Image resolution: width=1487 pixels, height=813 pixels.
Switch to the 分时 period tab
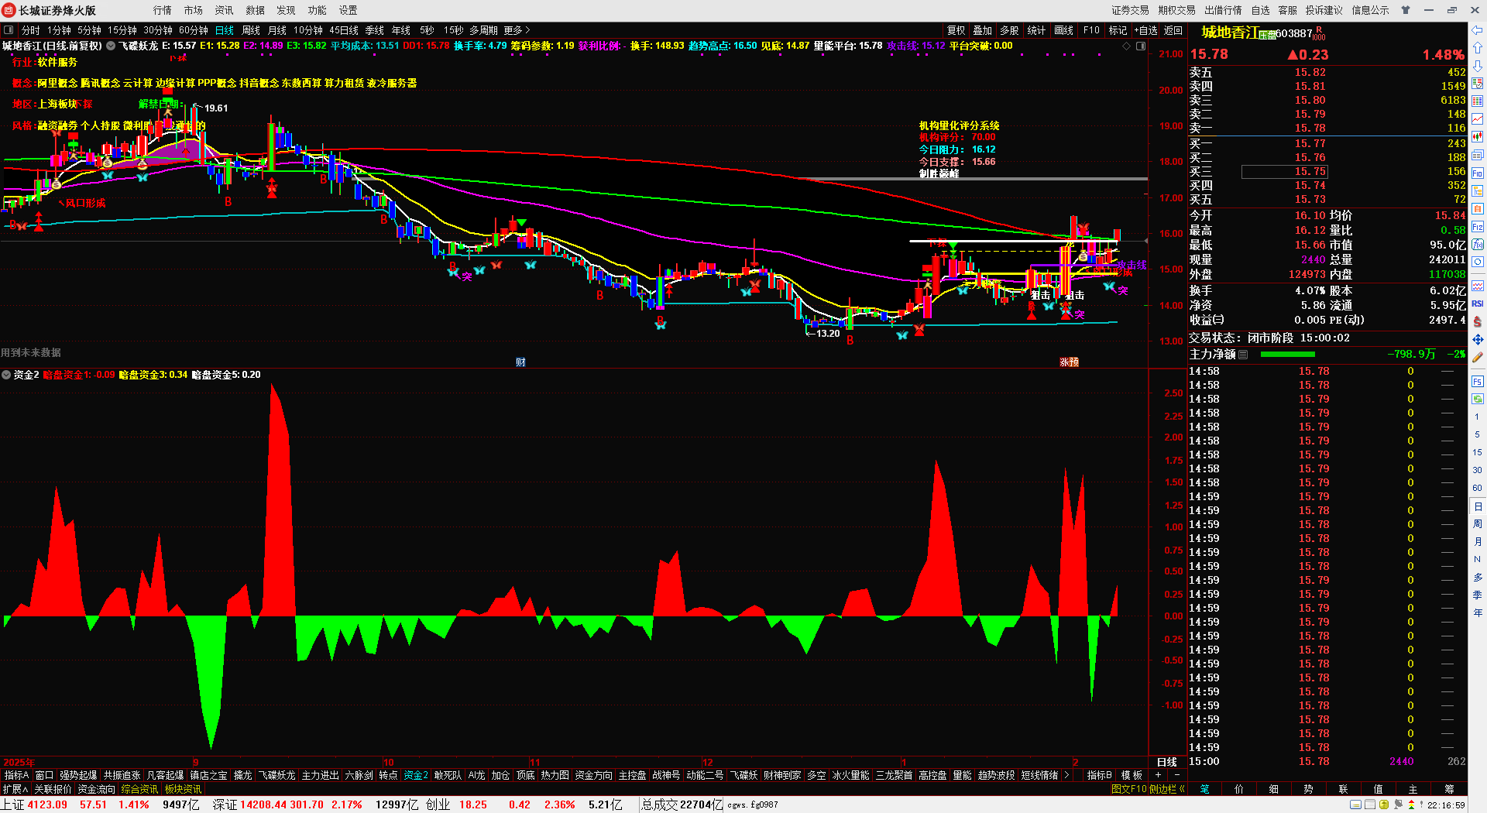(31, 30)
